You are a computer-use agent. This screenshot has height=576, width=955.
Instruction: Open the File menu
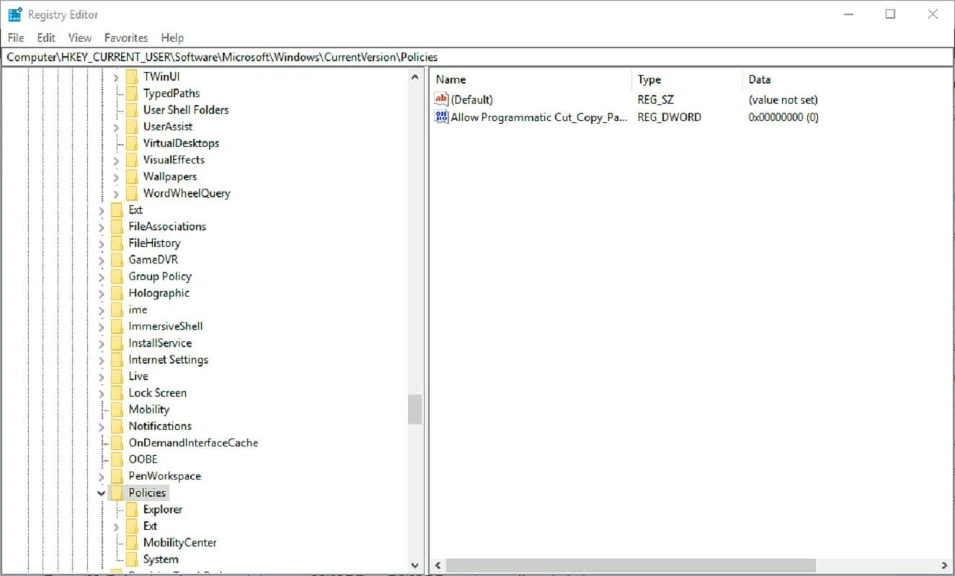click(x=15, y=37)
